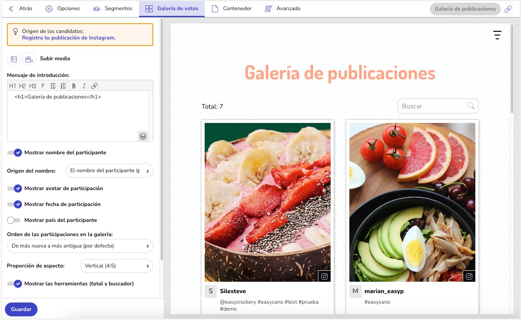The height and width of the screenshot is (320, 521).
Task: Click the Total: 7 count text
Action: (x=212, y=107)
